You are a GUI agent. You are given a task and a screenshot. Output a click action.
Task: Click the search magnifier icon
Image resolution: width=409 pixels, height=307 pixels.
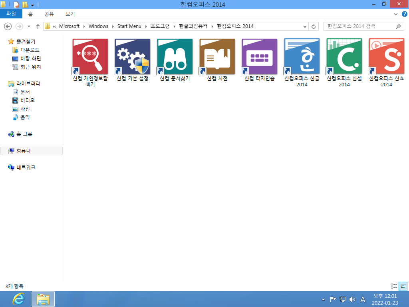point(398,26)
